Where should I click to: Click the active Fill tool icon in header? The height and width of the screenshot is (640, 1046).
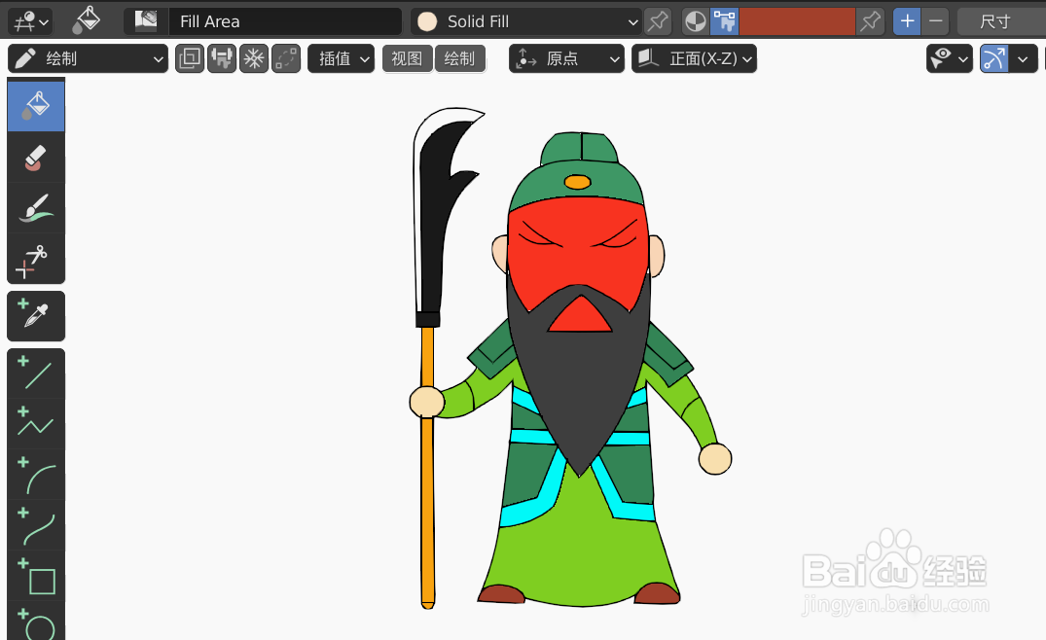tap(87, 21)
